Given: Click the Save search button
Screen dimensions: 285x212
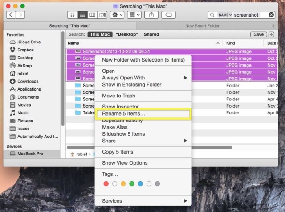Looking at the screenshot, I should (x=258, y=34).
